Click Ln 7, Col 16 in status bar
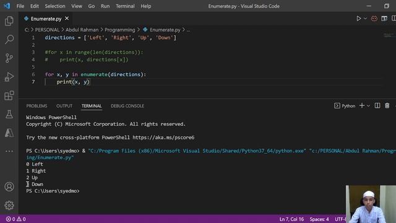The width and height of the screenshot is (396, 223). pos(291,219)
